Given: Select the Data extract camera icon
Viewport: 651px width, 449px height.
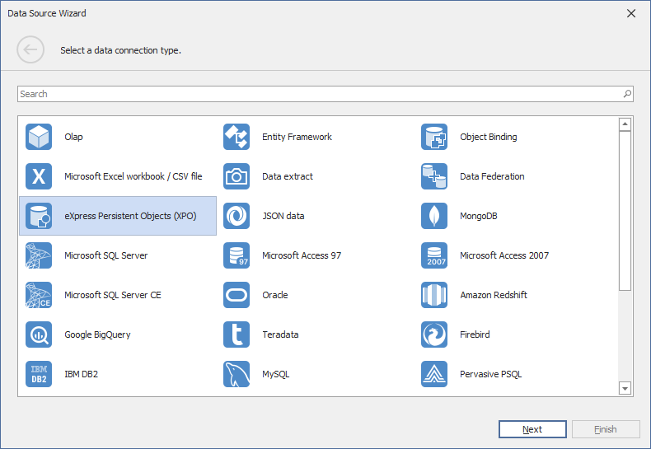Looking at the screenshot, I should tap(237, 176).
